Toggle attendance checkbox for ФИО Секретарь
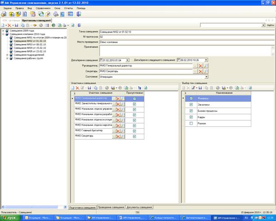Screen dimensions: 276x221 (134, 136)
